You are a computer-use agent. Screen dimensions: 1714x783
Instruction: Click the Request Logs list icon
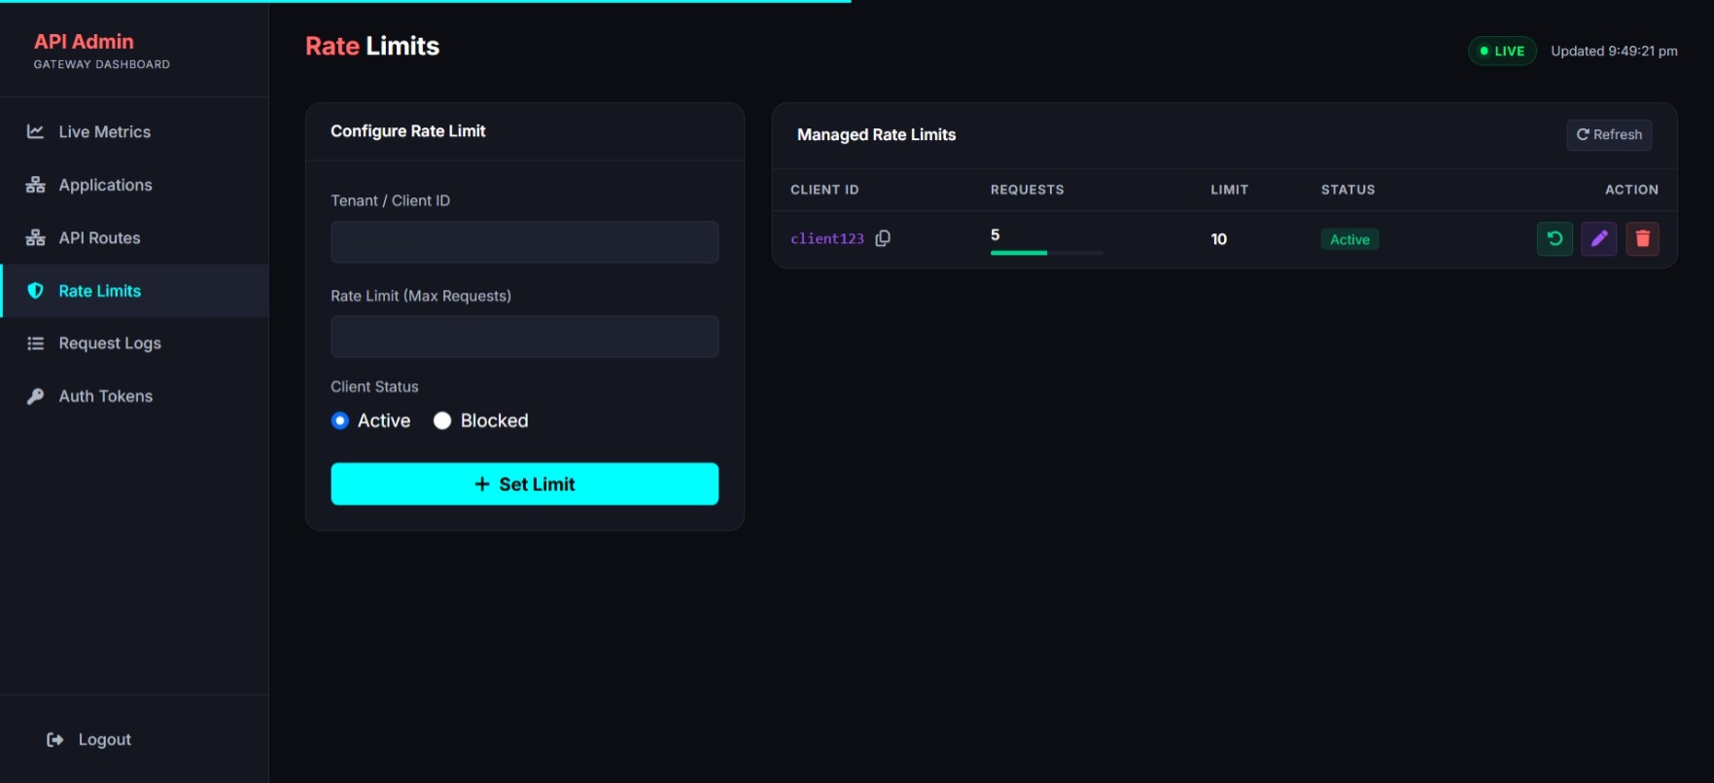point(35,343)
